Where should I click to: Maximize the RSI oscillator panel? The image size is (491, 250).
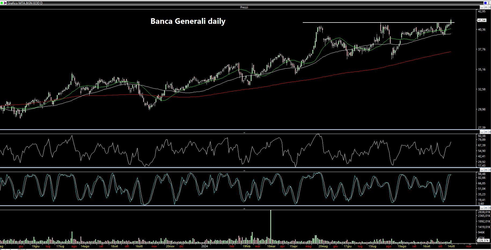click(486, 132)
